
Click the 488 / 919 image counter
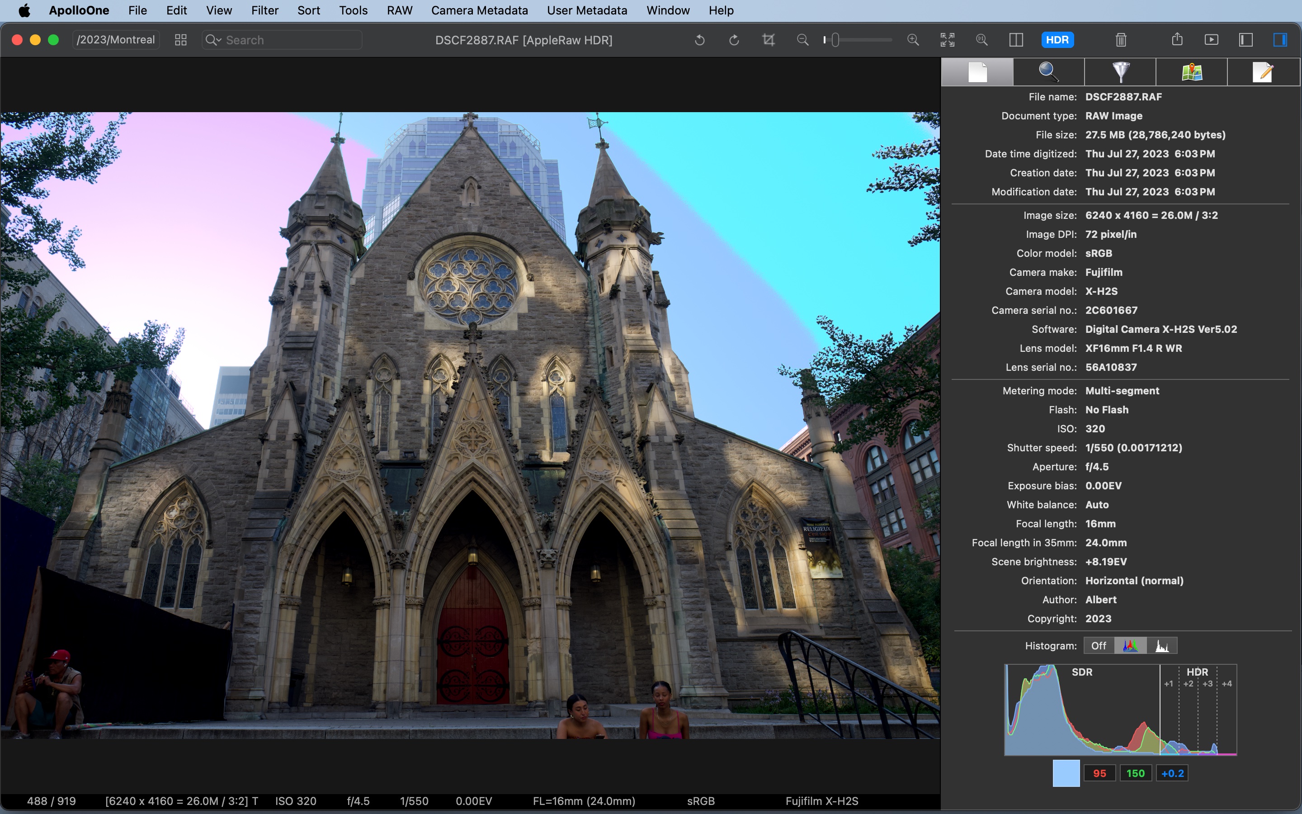pos(51,801)
